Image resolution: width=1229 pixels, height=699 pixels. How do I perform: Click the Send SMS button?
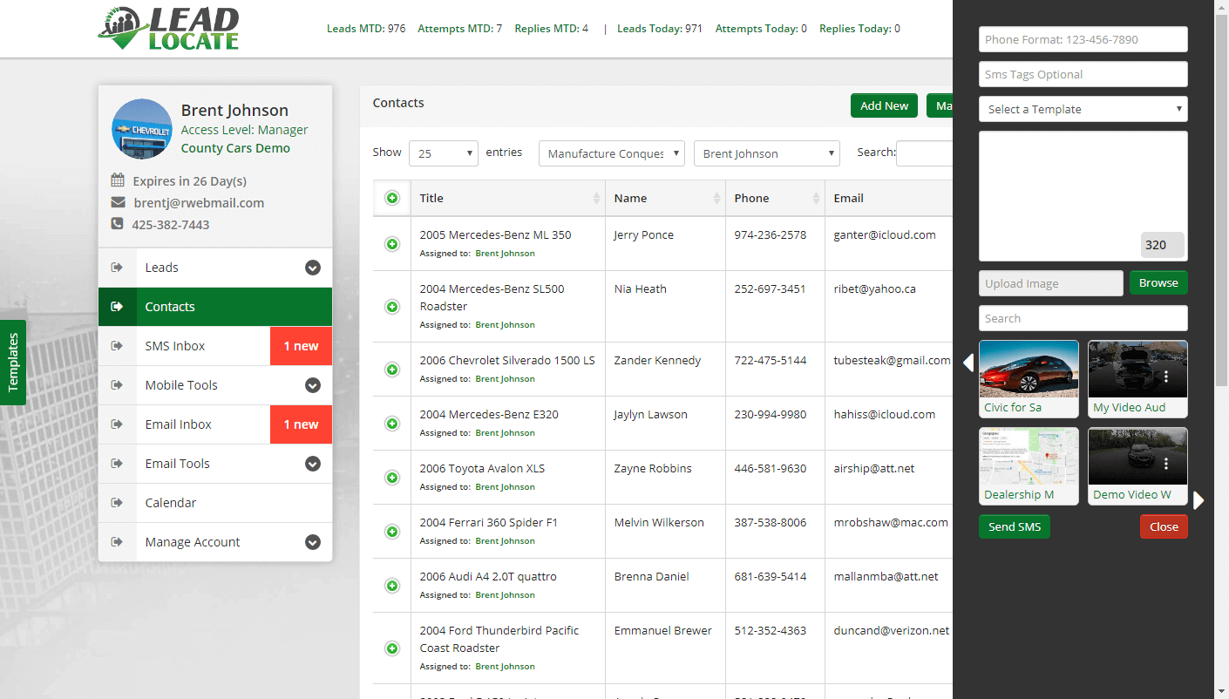click(x=1015, y=526)
